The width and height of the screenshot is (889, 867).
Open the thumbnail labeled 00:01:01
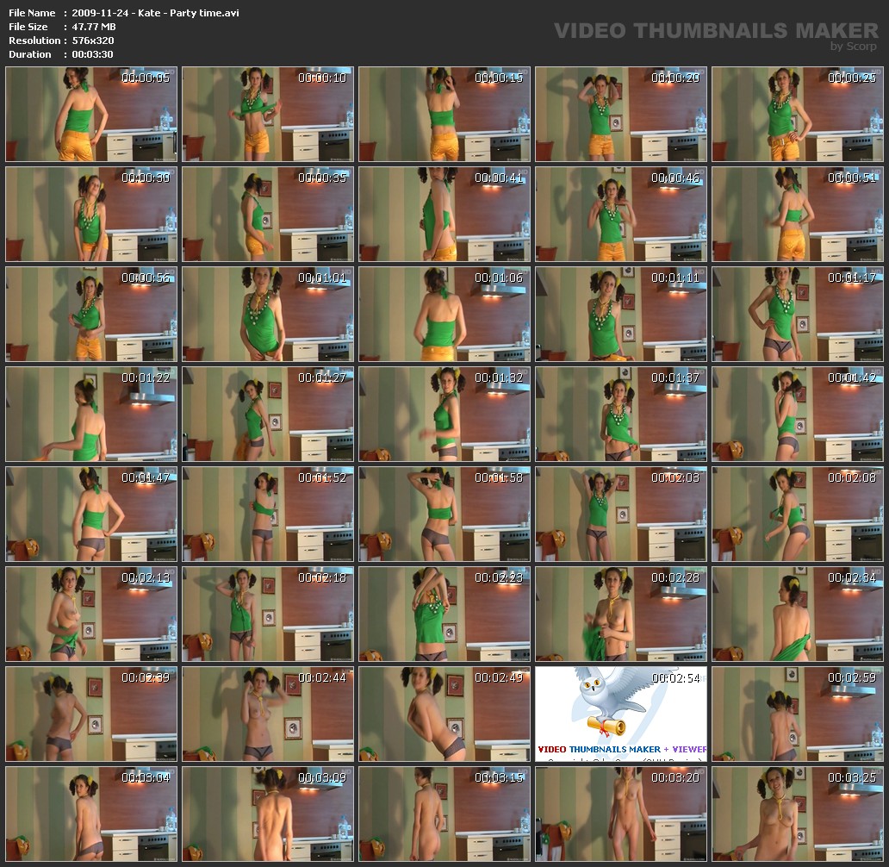[x=268, y=314]
